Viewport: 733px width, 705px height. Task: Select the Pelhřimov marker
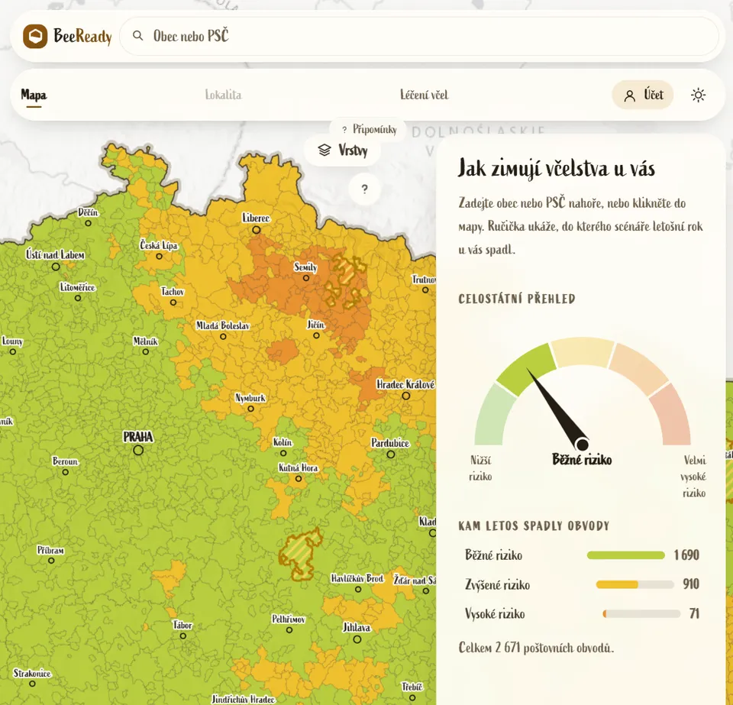pos(289,630)
